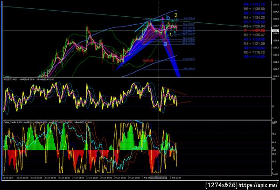This screenshot has width=280, height=190.
Task: Select the blue R3 resistance level label
Action: click(x=254, y=4)
